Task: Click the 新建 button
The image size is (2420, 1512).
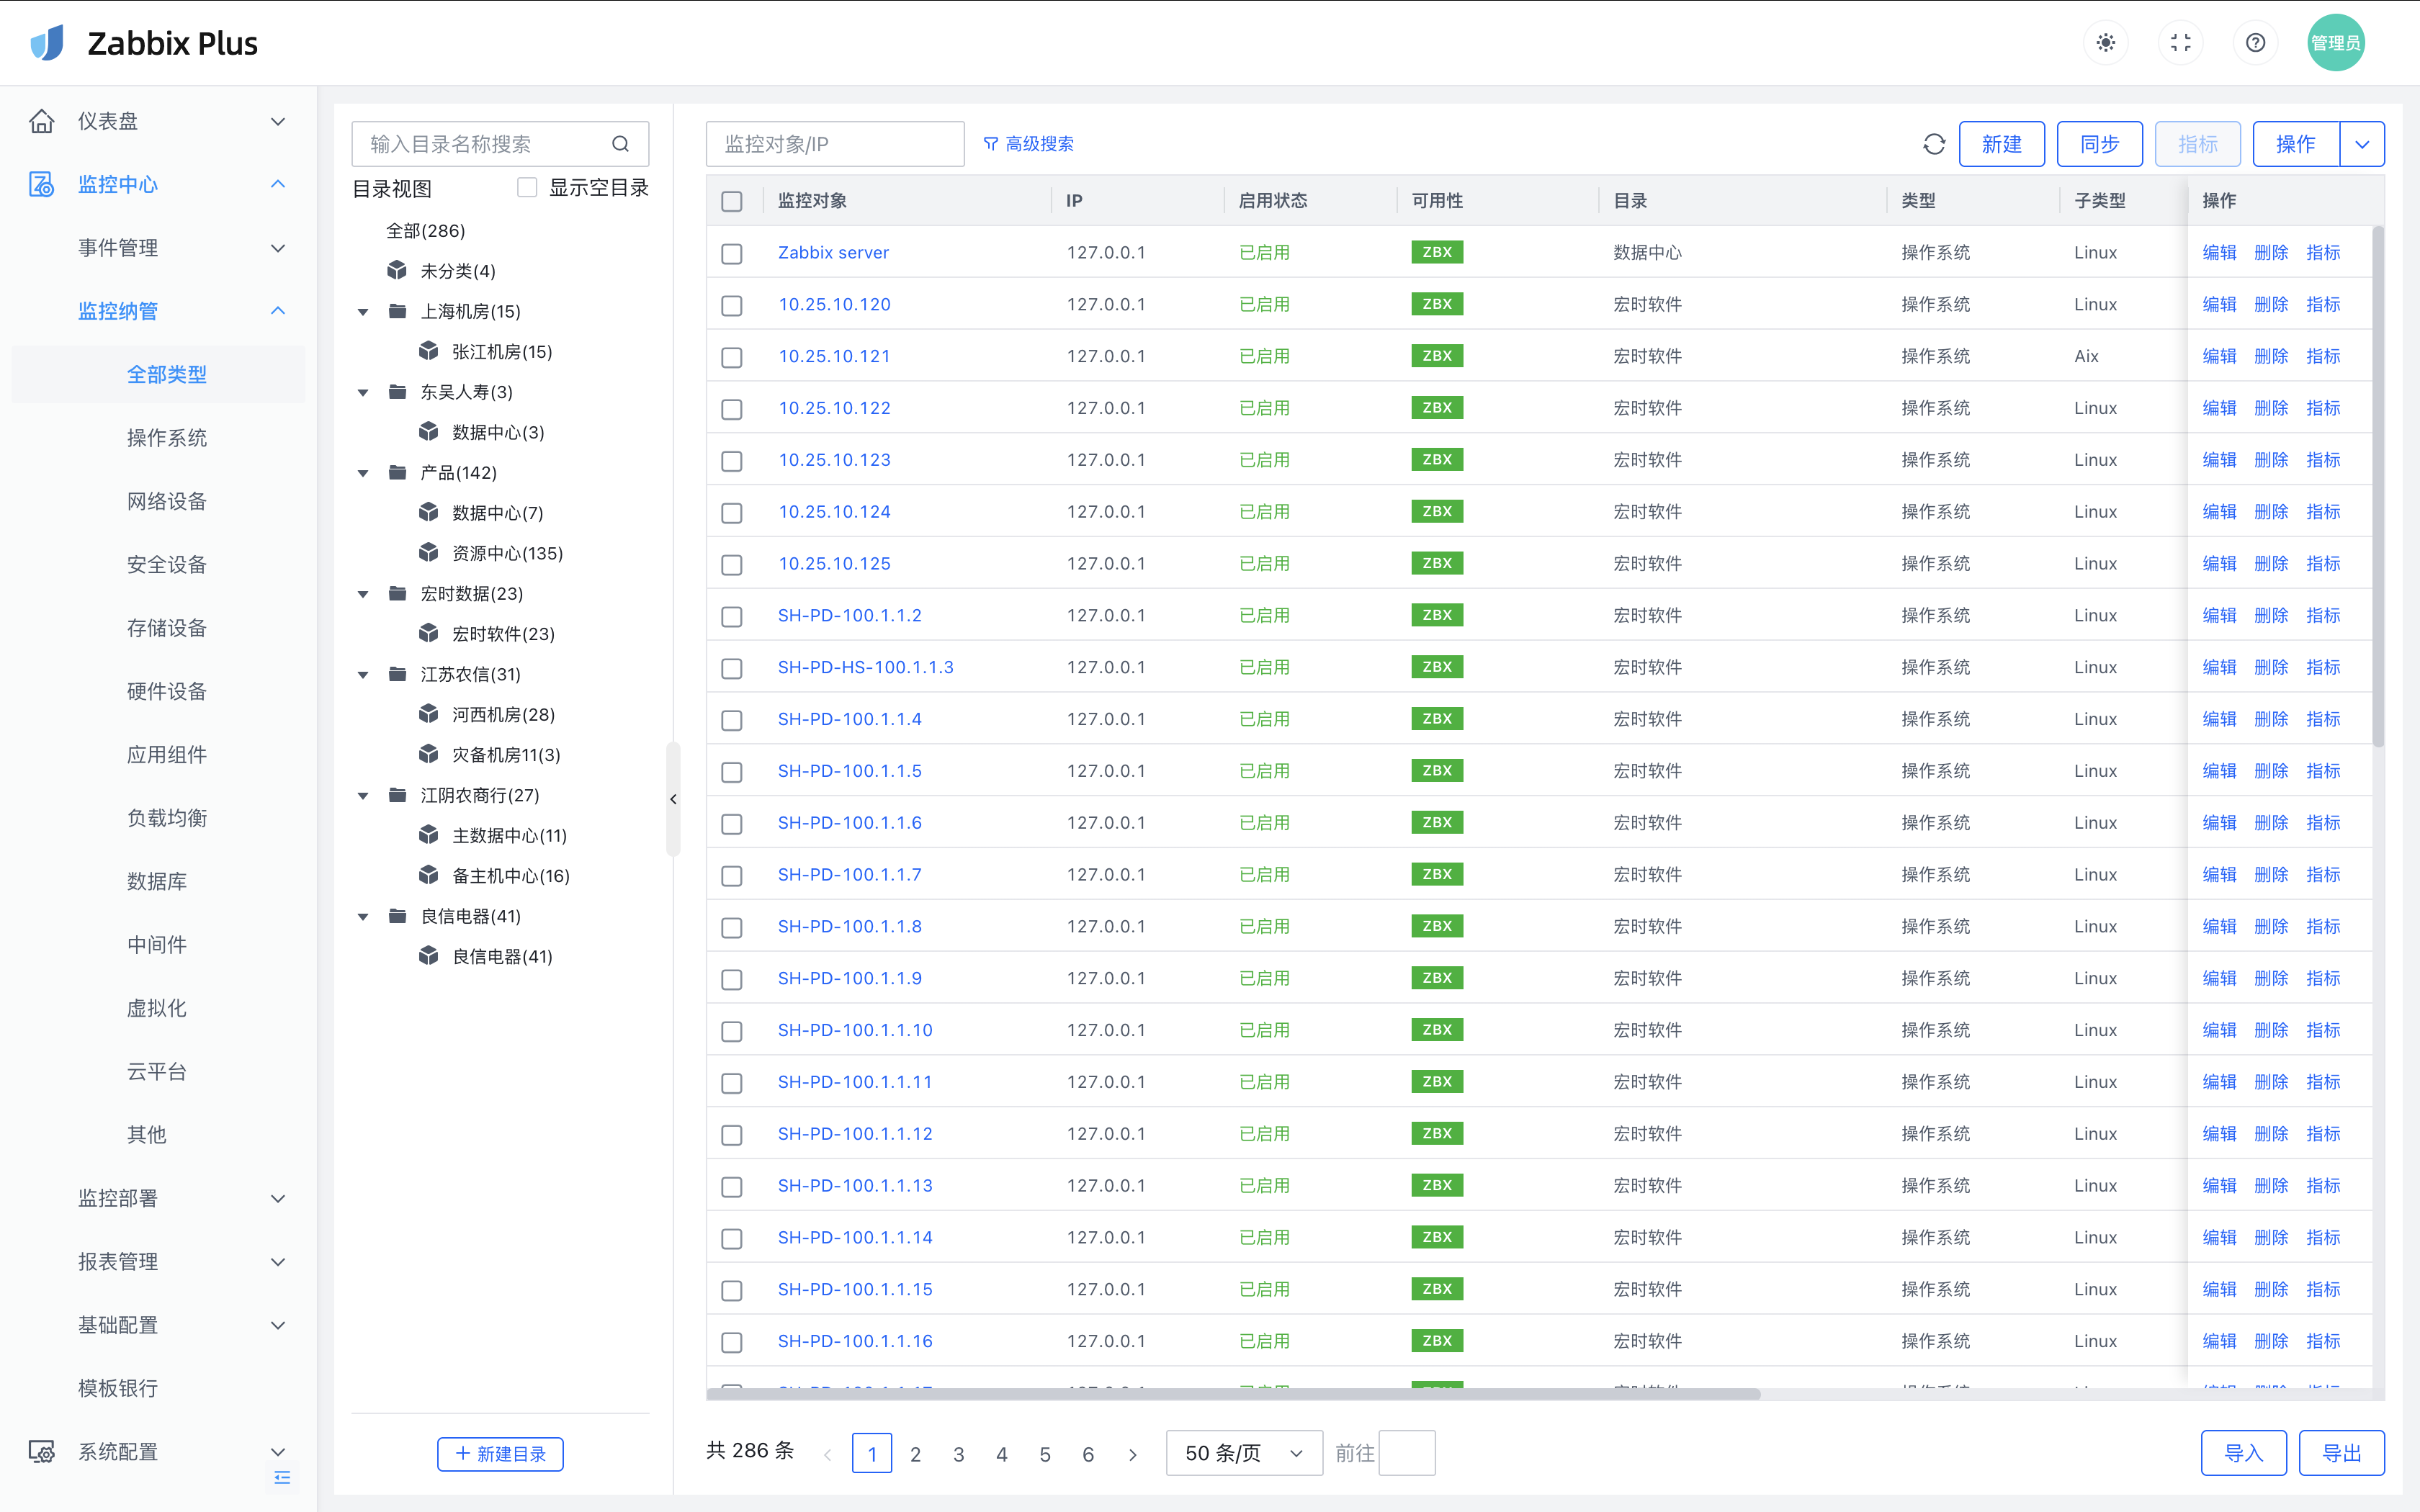Action: click(2001, 144)
